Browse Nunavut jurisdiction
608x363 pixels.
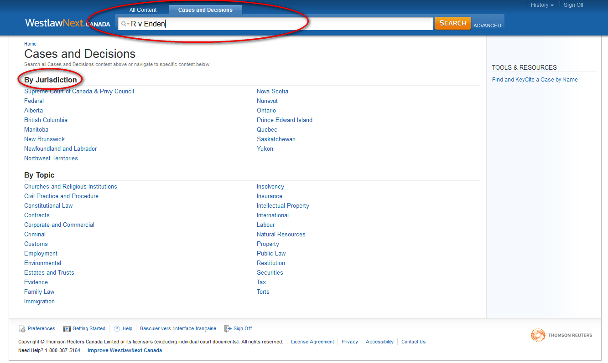point(267,101)
